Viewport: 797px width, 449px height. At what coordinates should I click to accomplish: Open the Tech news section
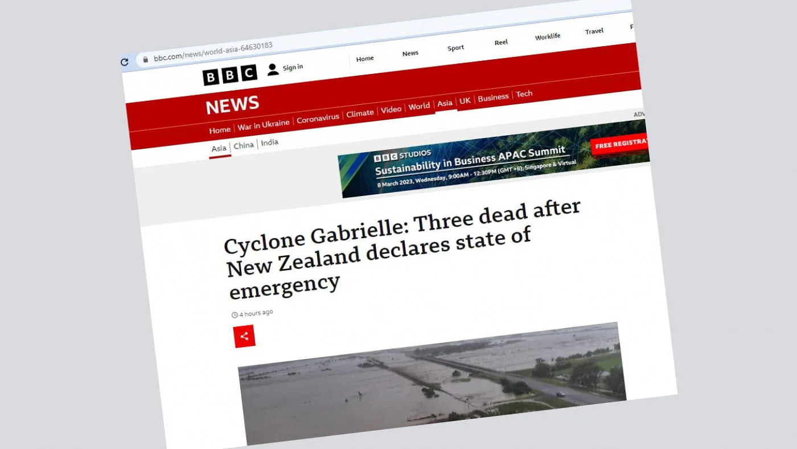pos(524,94)
